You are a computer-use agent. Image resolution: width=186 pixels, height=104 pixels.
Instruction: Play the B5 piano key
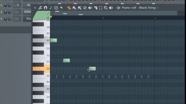click(41, 34)
